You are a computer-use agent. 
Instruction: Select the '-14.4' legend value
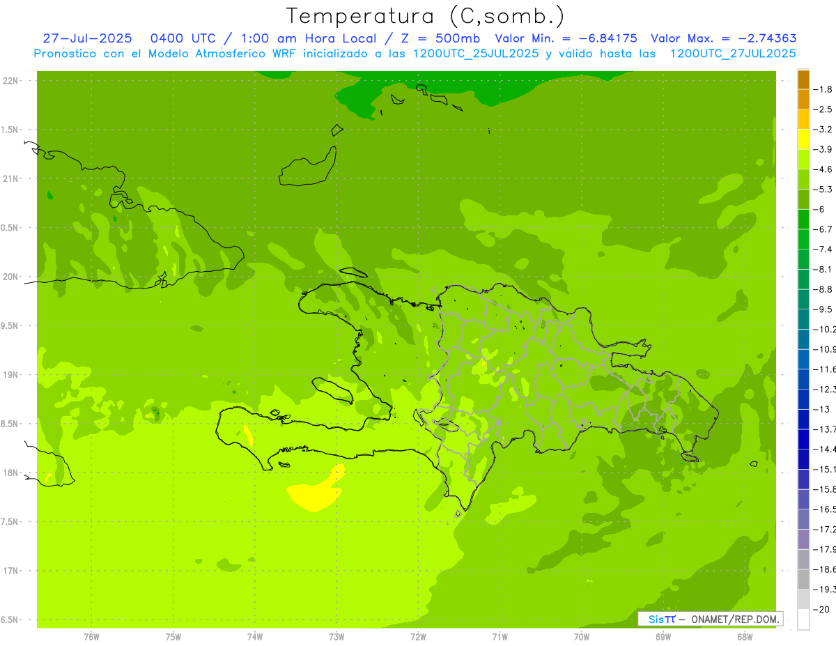(825, 449)
